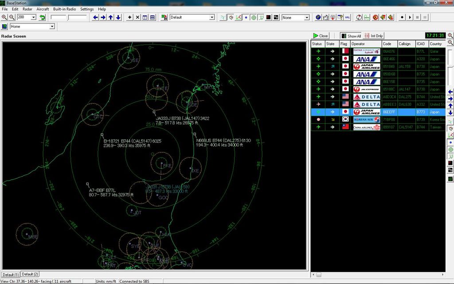This screenshot has height=284, width=454.
Task: Start playback with the play button
Action: point(410,17)
